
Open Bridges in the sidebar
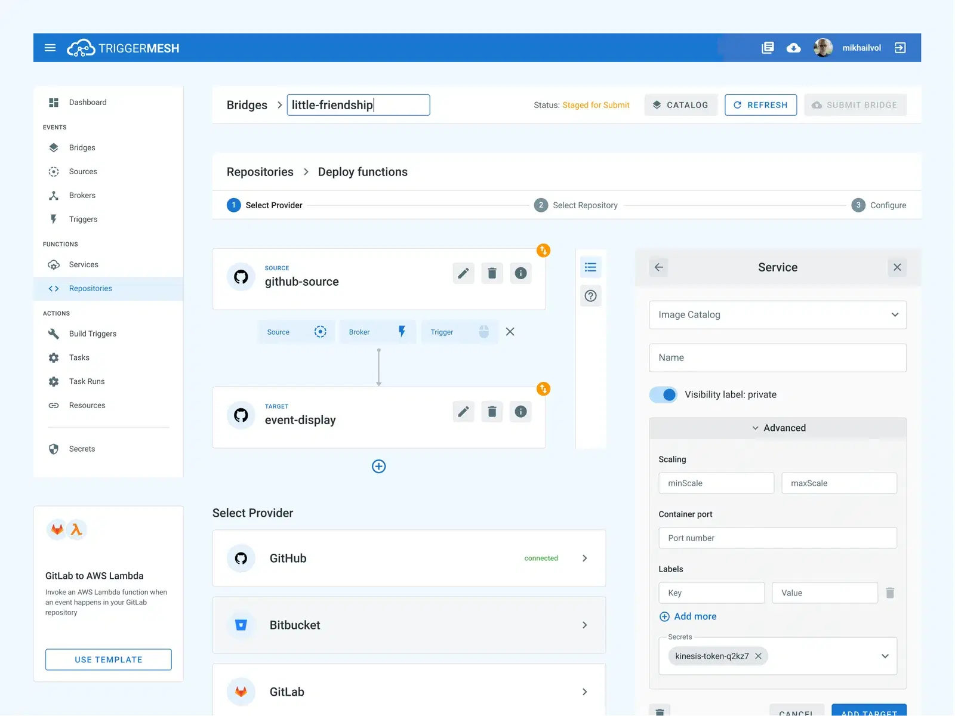108,148
